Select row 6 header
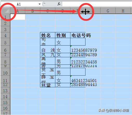 [5, 49]
